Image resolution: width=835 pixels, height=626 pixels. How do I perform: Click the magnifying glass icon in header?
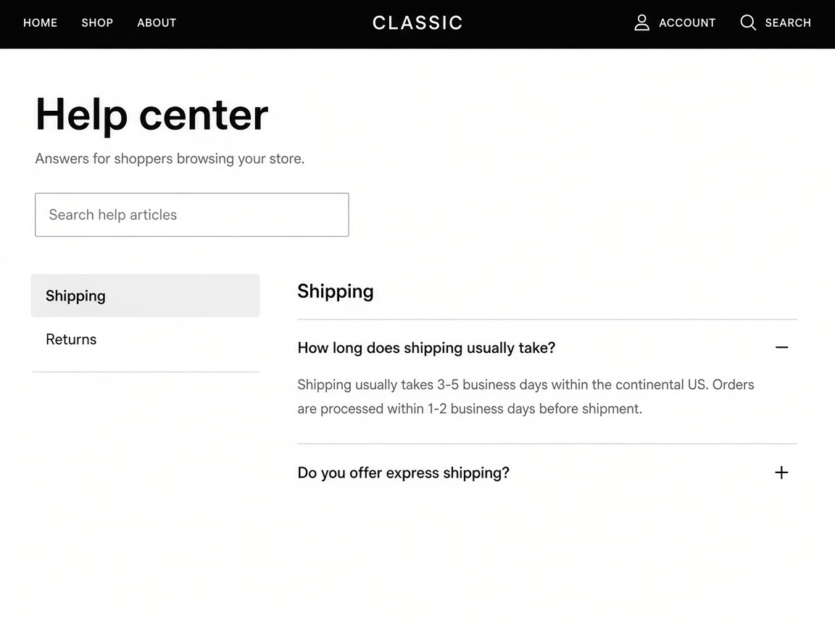[x=748, y=22]
